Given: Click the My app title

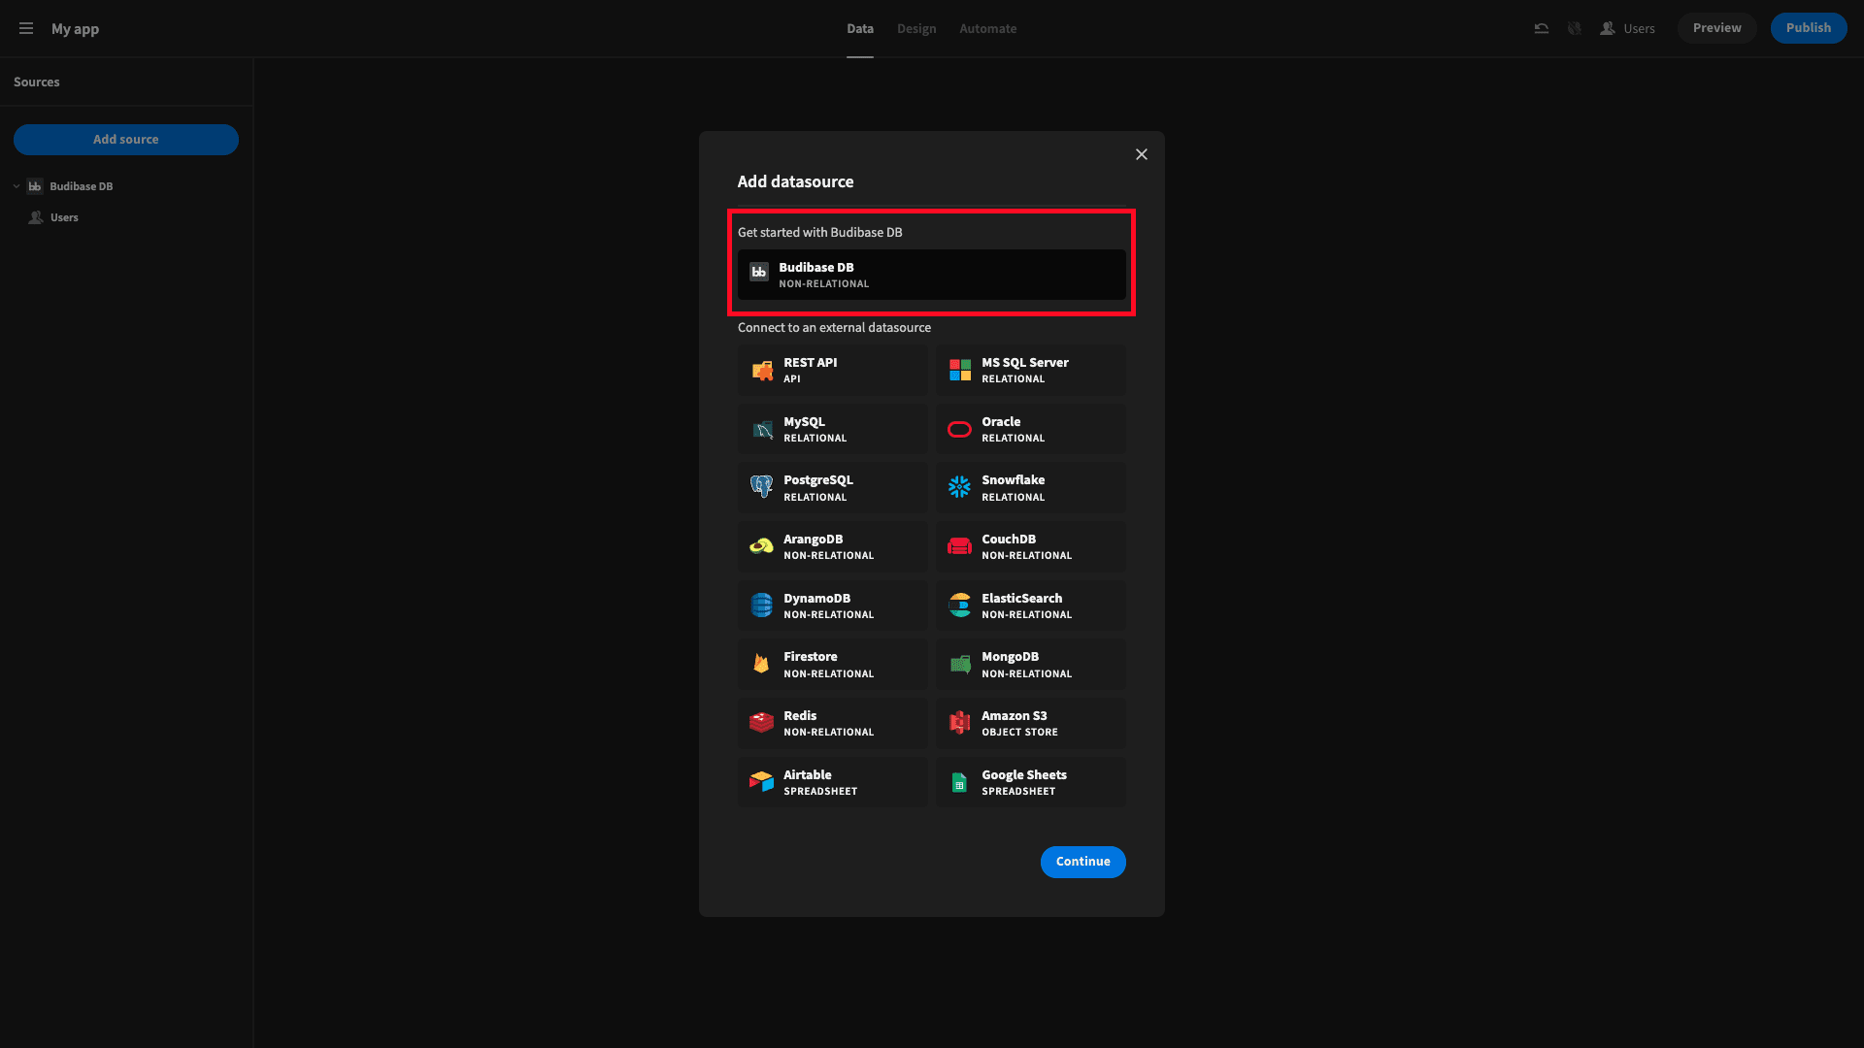Looking at the screenshot, I should coord(76,28).
